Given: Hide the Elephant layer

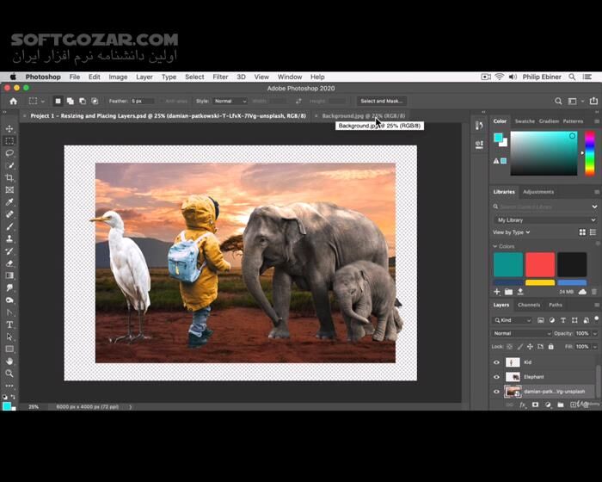Looking at the screenshot, I should [496, 377].
